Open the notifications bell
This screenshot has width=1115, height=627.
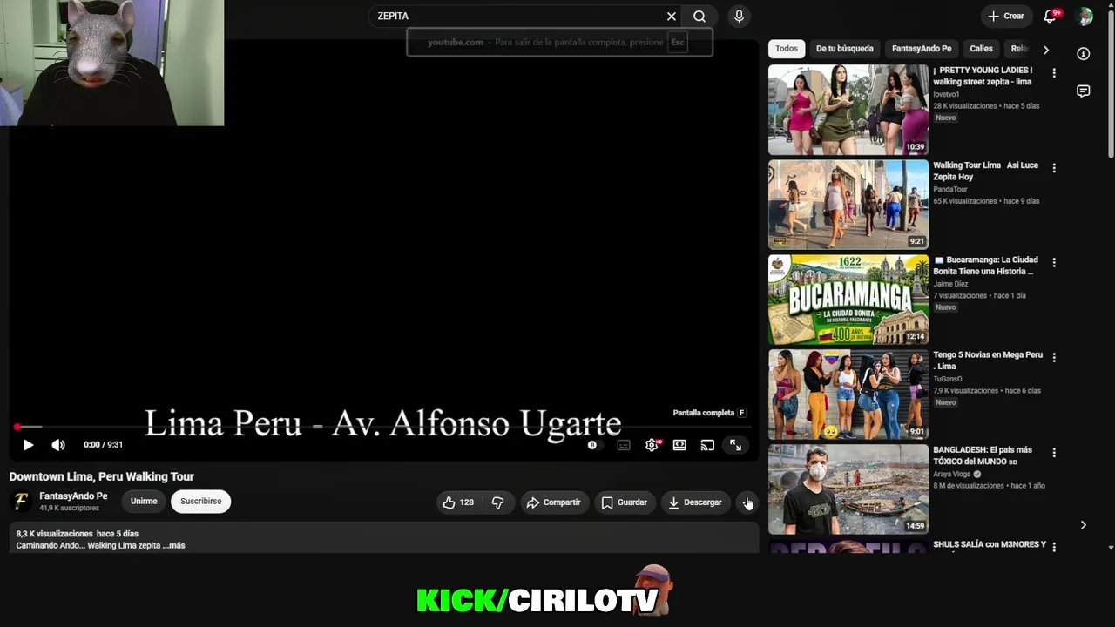1051,17
